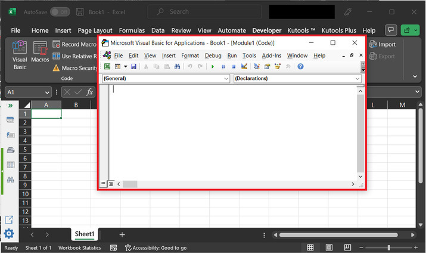
Task: Add a new sheet with the plus button
Action: pyautogui.click(x=122, y=235)
